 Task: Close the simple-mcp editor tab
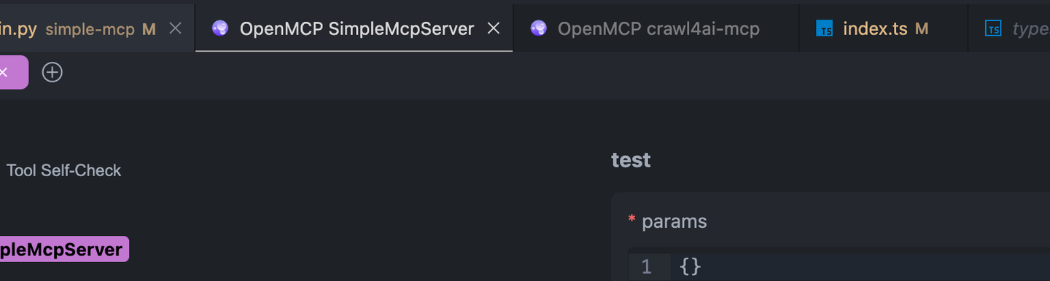pos(175,28)
